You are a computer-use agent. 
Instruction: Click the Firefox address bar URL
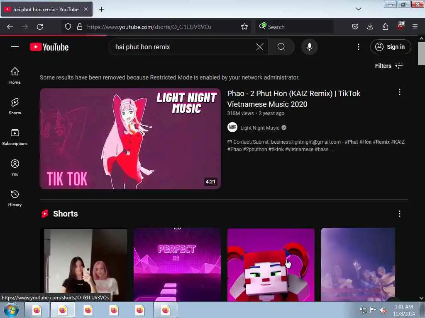click(x=149, y=27)
